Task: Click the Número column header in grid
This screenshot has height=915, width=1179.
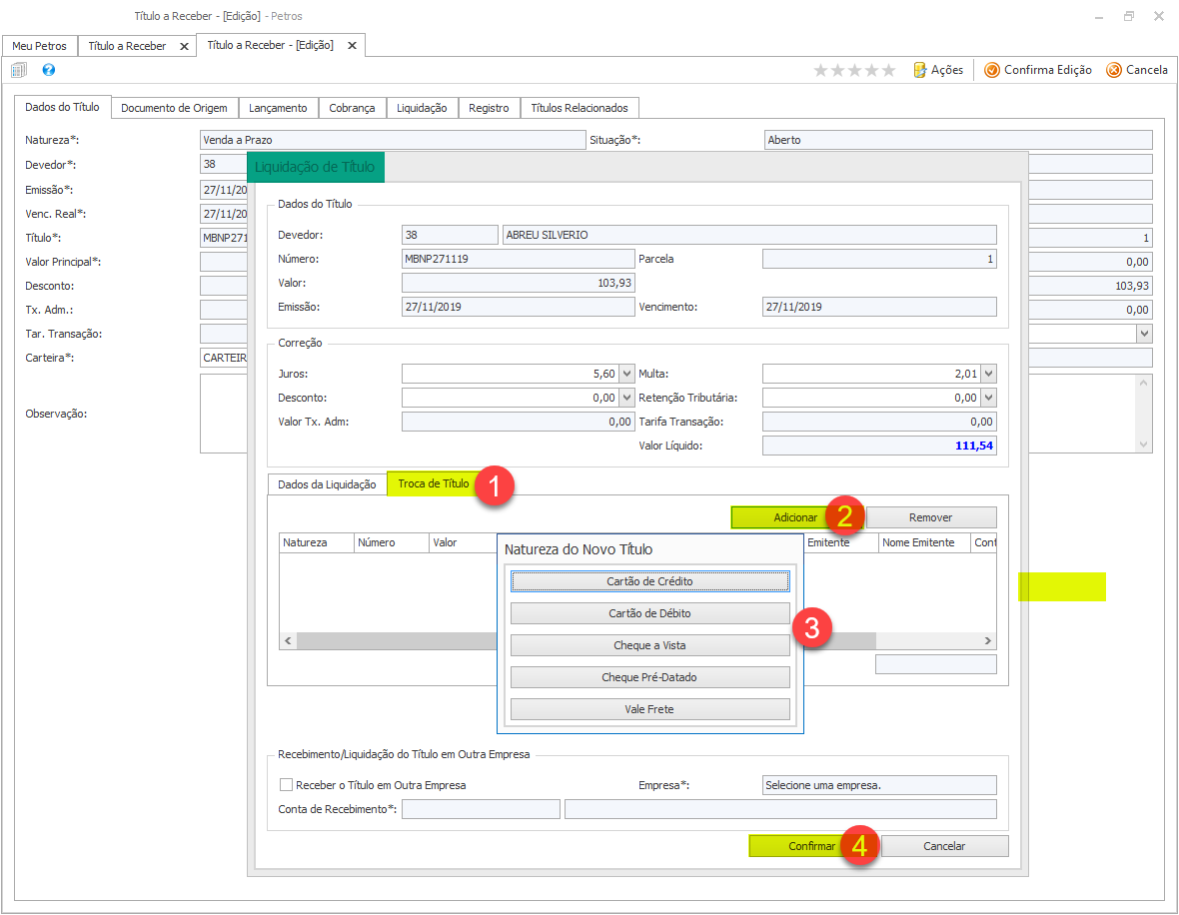Action: coord(391,542)
